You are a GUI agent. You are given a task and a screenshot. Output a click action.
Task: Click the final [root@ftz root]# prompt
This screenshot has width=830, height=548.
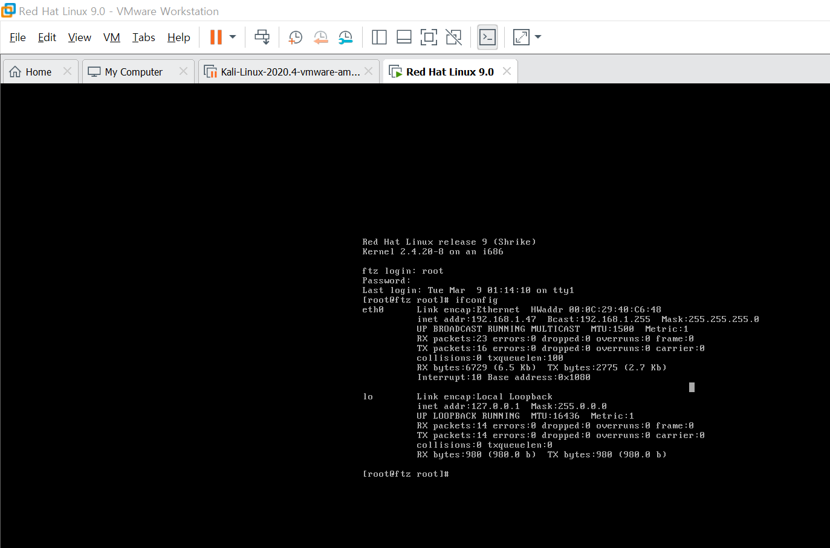pos(406,474)
